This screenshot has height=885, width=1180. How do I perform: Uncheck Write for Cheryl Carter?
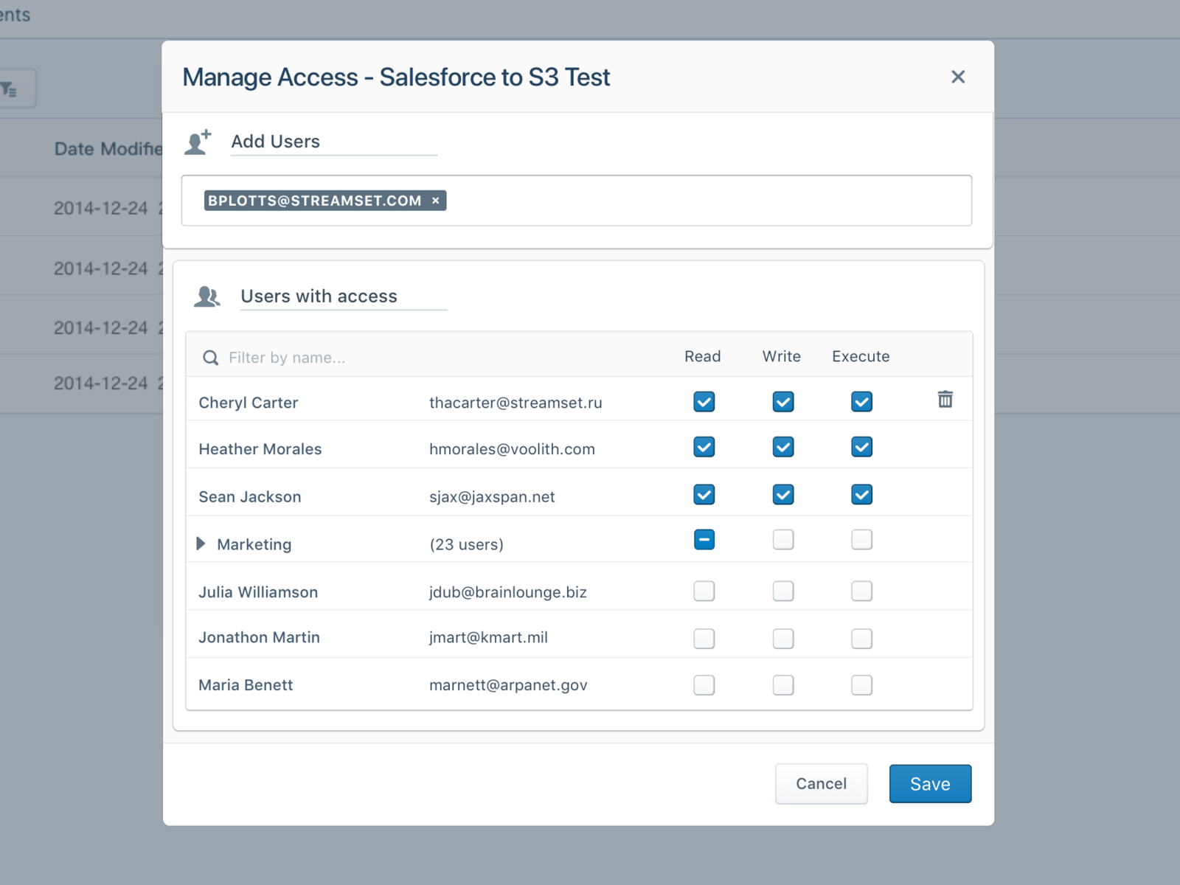pos(783,401)
